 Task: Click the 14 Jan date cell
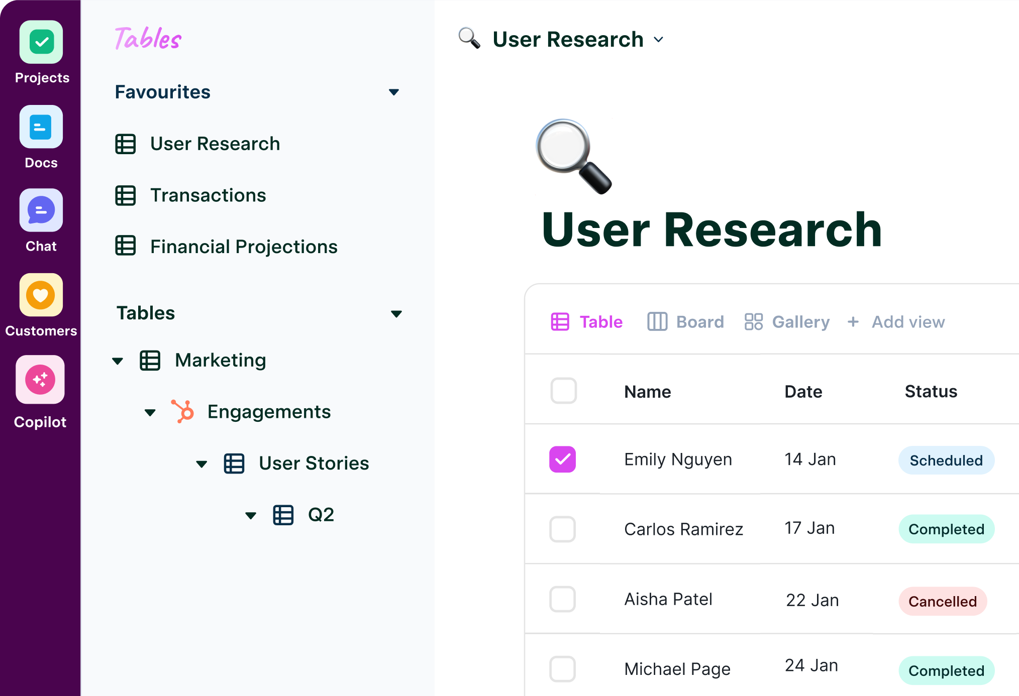pyautogui.click(x=810, y=459)
